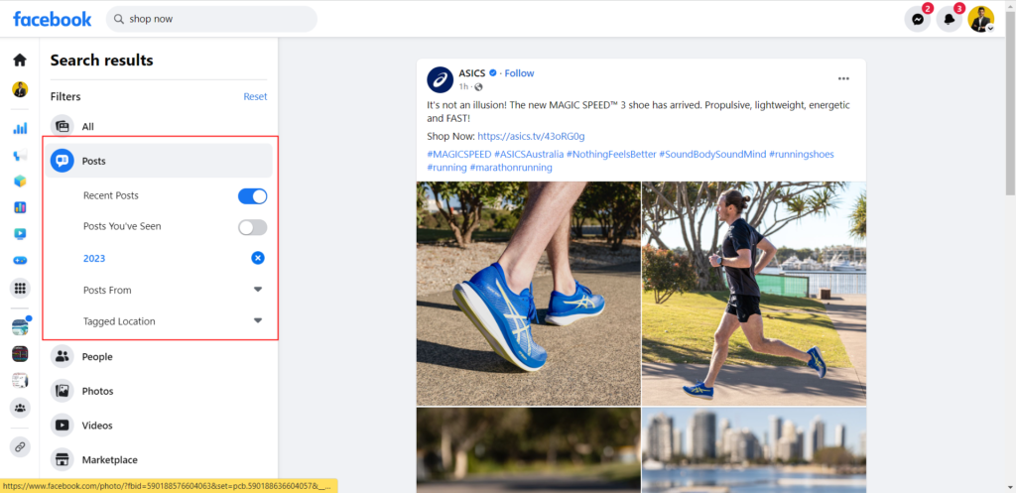Screen dimensions: 1016x493
Task: Open the blue running shoe close-up photo
Action: [x=528, y=294]
